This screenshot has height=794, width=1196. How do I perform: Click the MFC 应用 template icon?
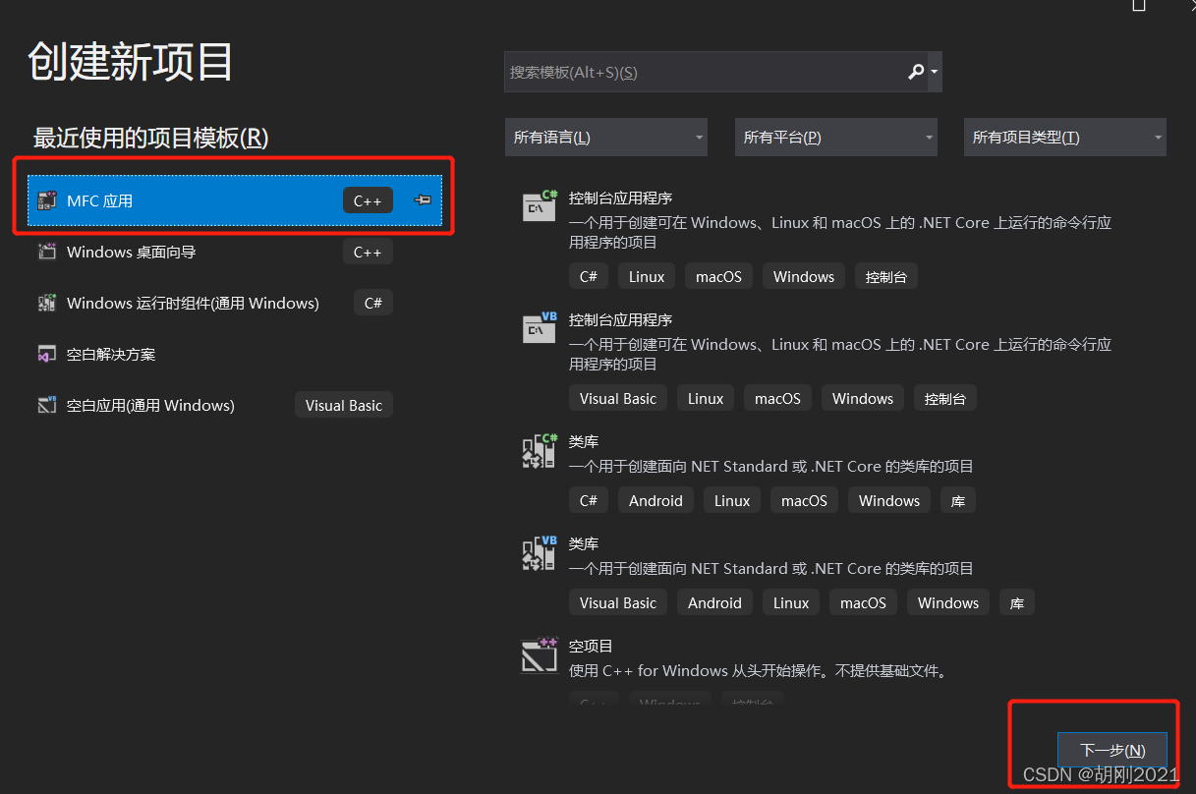pos(47,200)
